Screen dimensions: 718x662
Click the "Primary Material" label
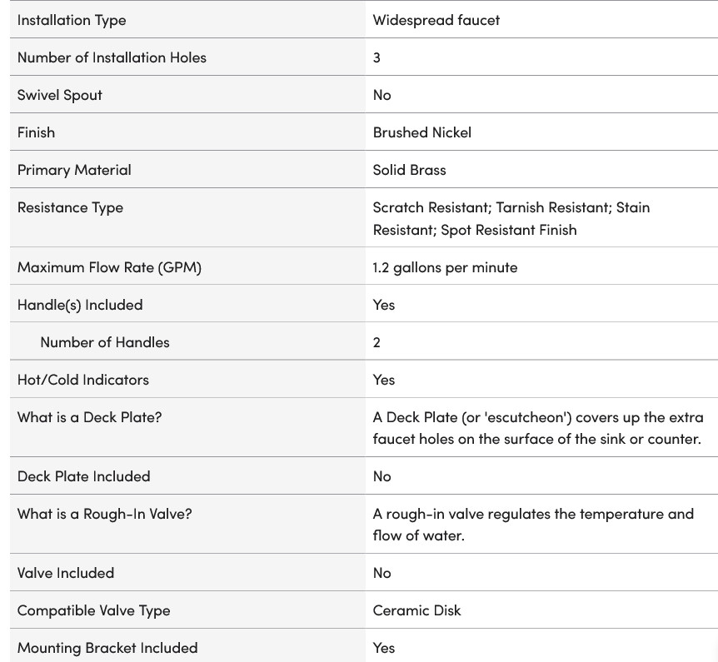click(74, 170)
